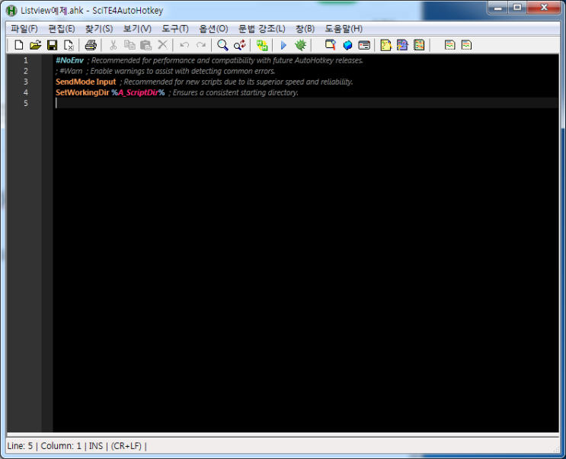Click the paste clipboard icon
Screen dimensions: 566x459
[x=145, y=45]
